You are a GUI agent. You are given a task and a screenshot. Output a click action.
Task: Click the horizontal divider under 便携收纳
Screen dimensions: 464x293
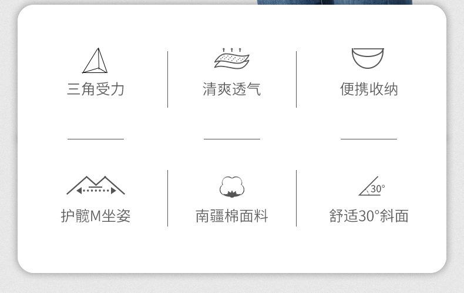pos(369,139)
